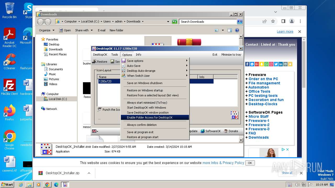This screenshot has width=335, height=188.
Task: Expand the DesktopOK_Installer.zip download options chevron
Action: [x=89, y=173]
